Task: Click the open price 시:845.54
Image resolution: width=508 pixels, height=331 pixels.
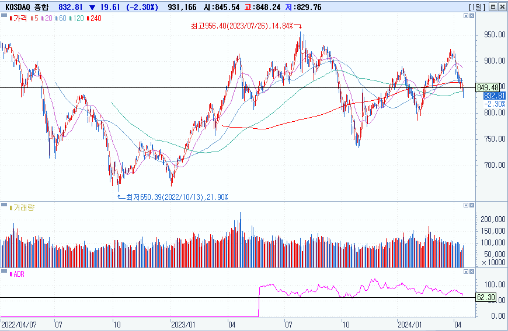Action: (x=222, y=7)
